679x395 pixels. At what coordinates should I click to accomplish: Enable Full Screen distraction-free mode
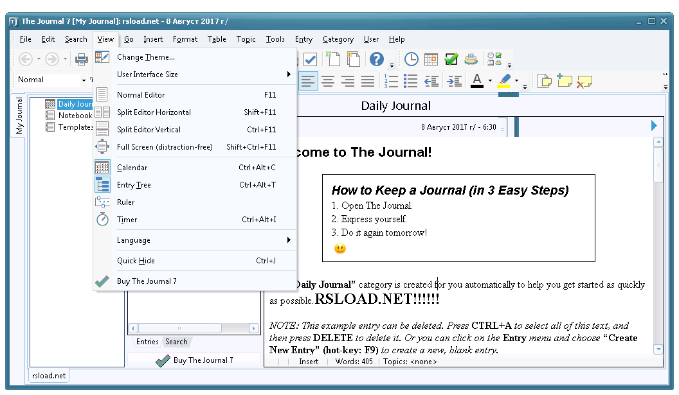[195, 146]
